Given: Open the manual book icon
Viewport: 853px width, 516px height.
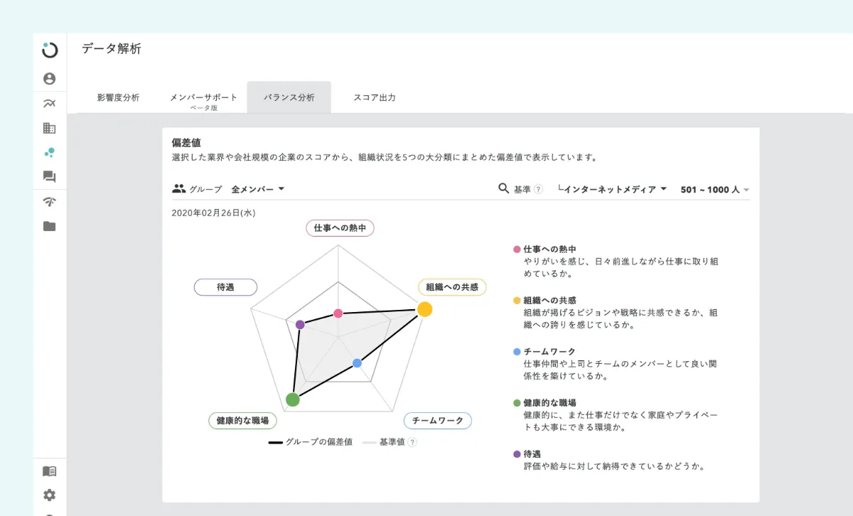Looking at the screenshot, I should 49,471.
